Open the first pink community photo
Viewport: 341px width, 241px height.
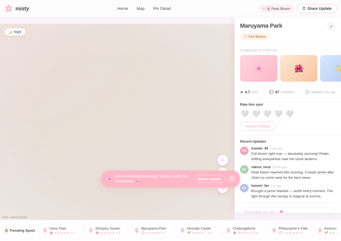(259, 68)
